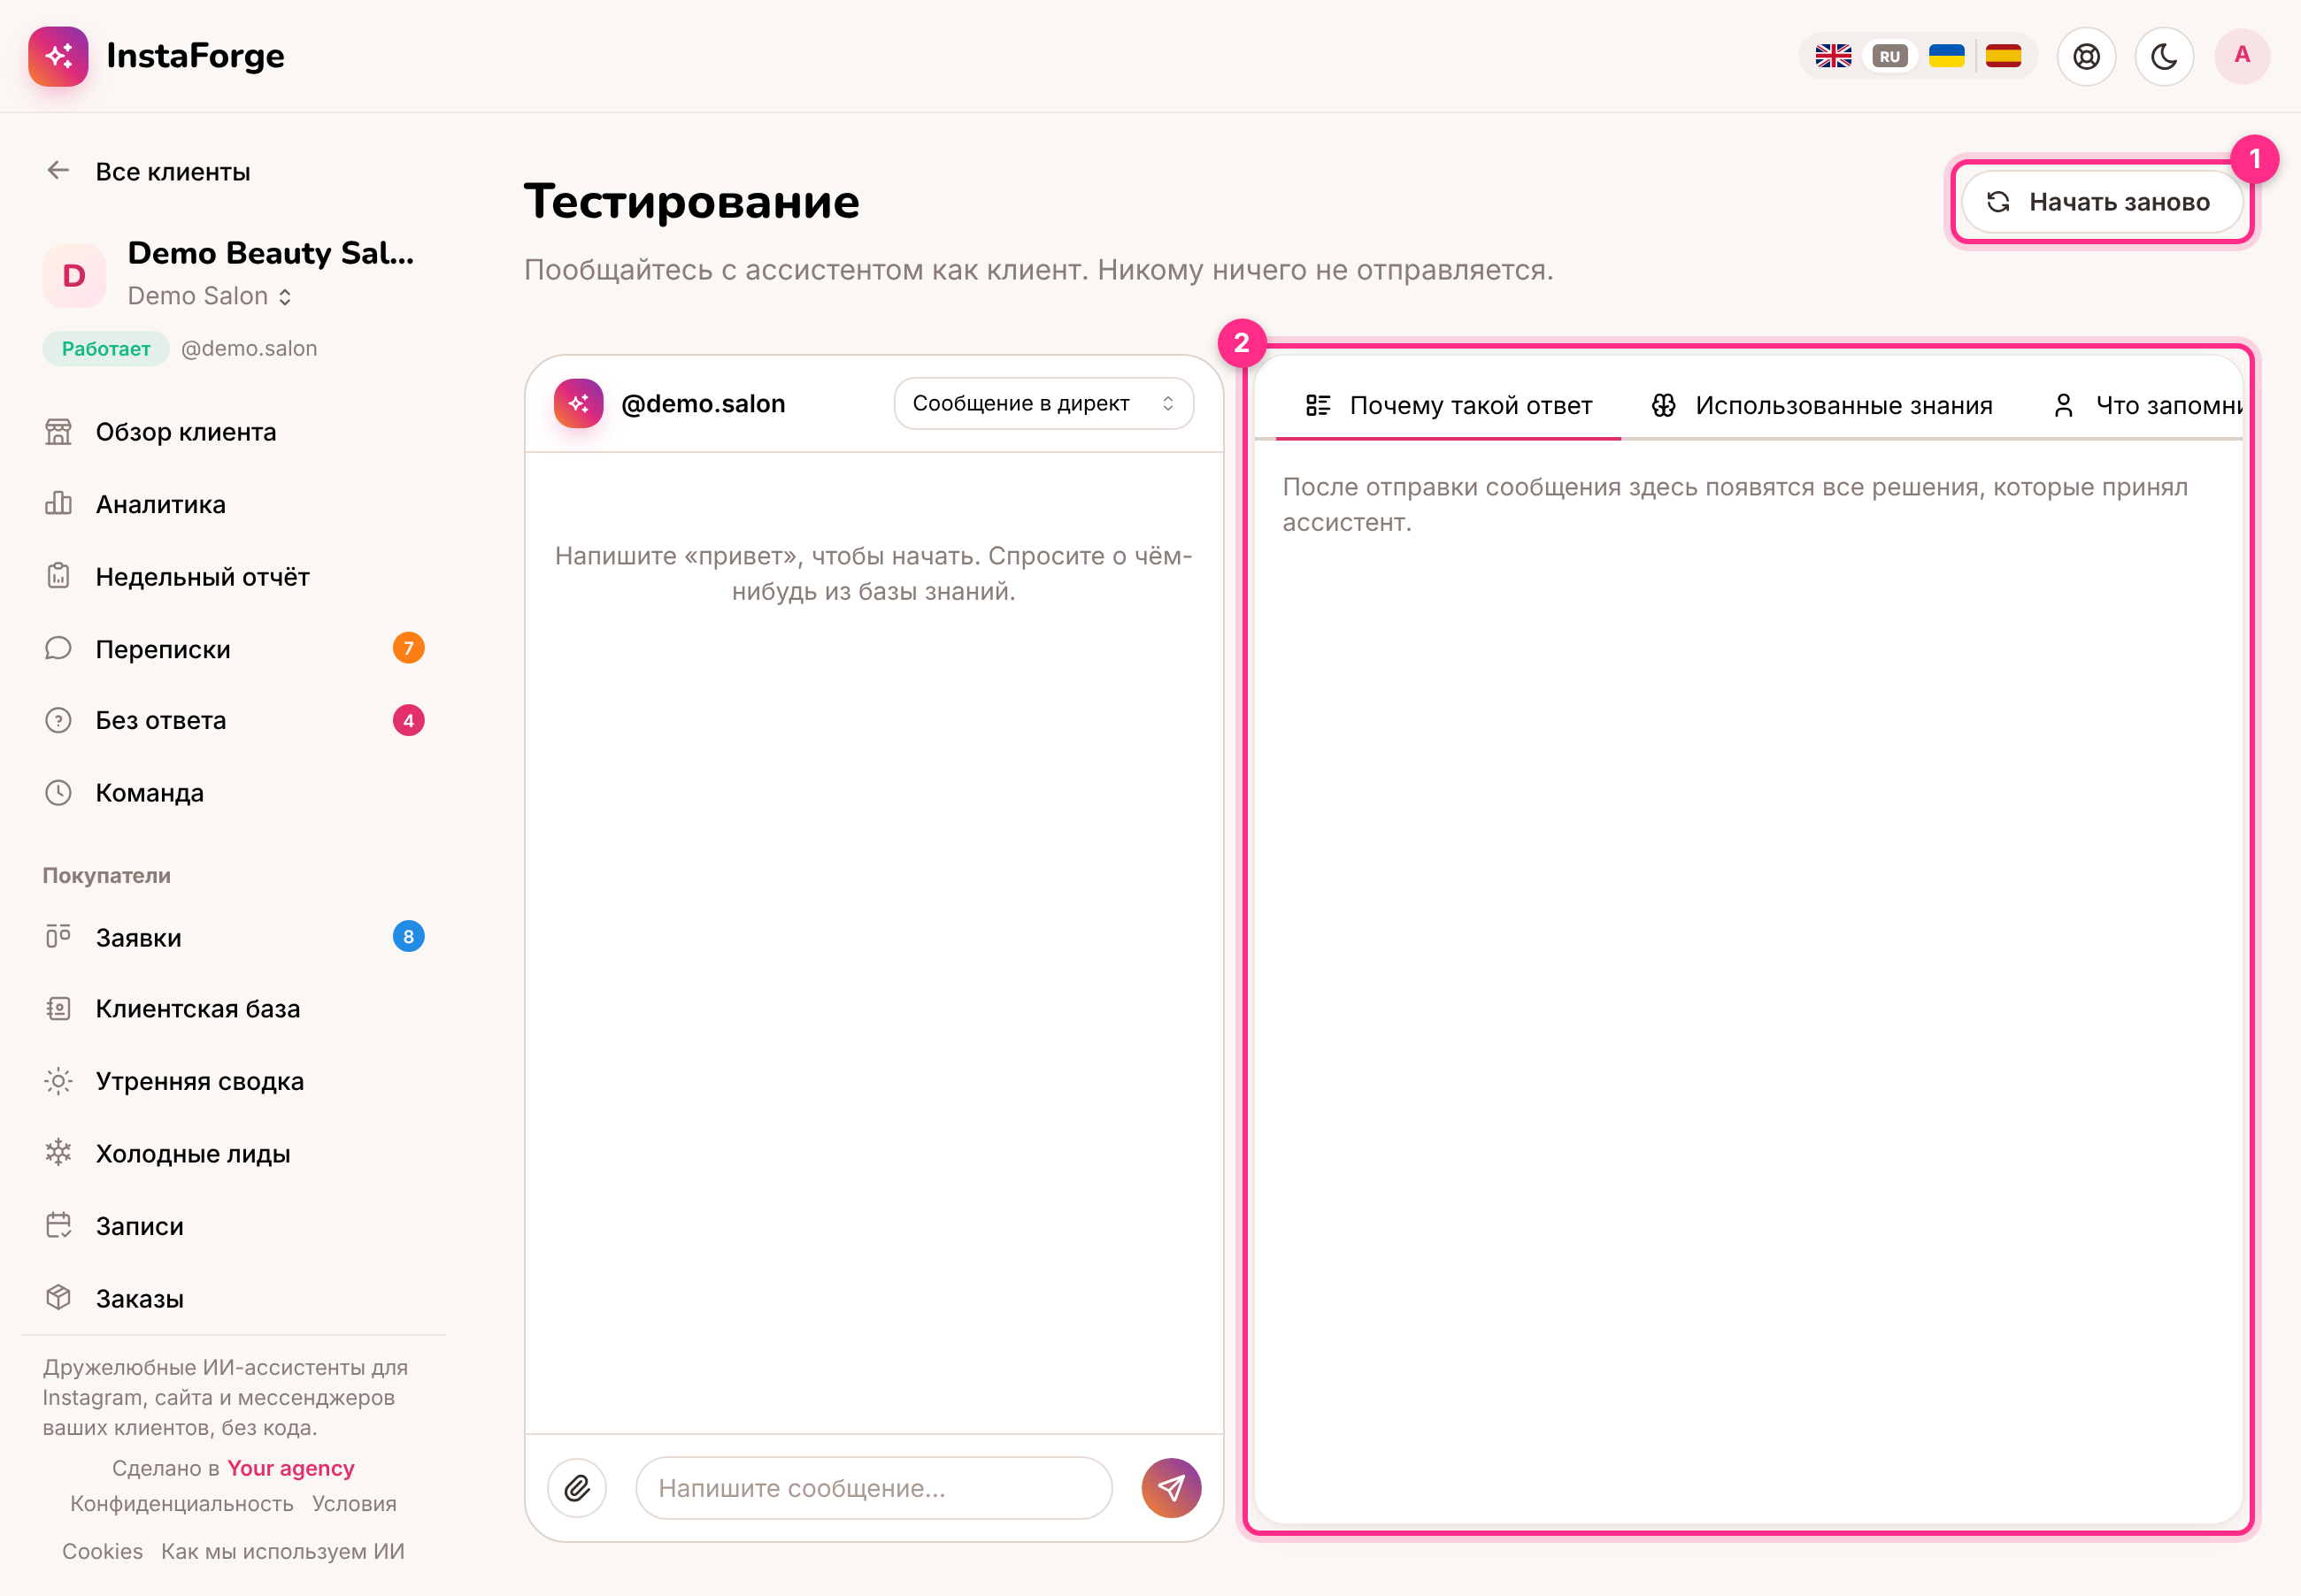This screenshot has width=2301, height=1596.
Task: Open Переписки conversations
Action: (235, 649)
